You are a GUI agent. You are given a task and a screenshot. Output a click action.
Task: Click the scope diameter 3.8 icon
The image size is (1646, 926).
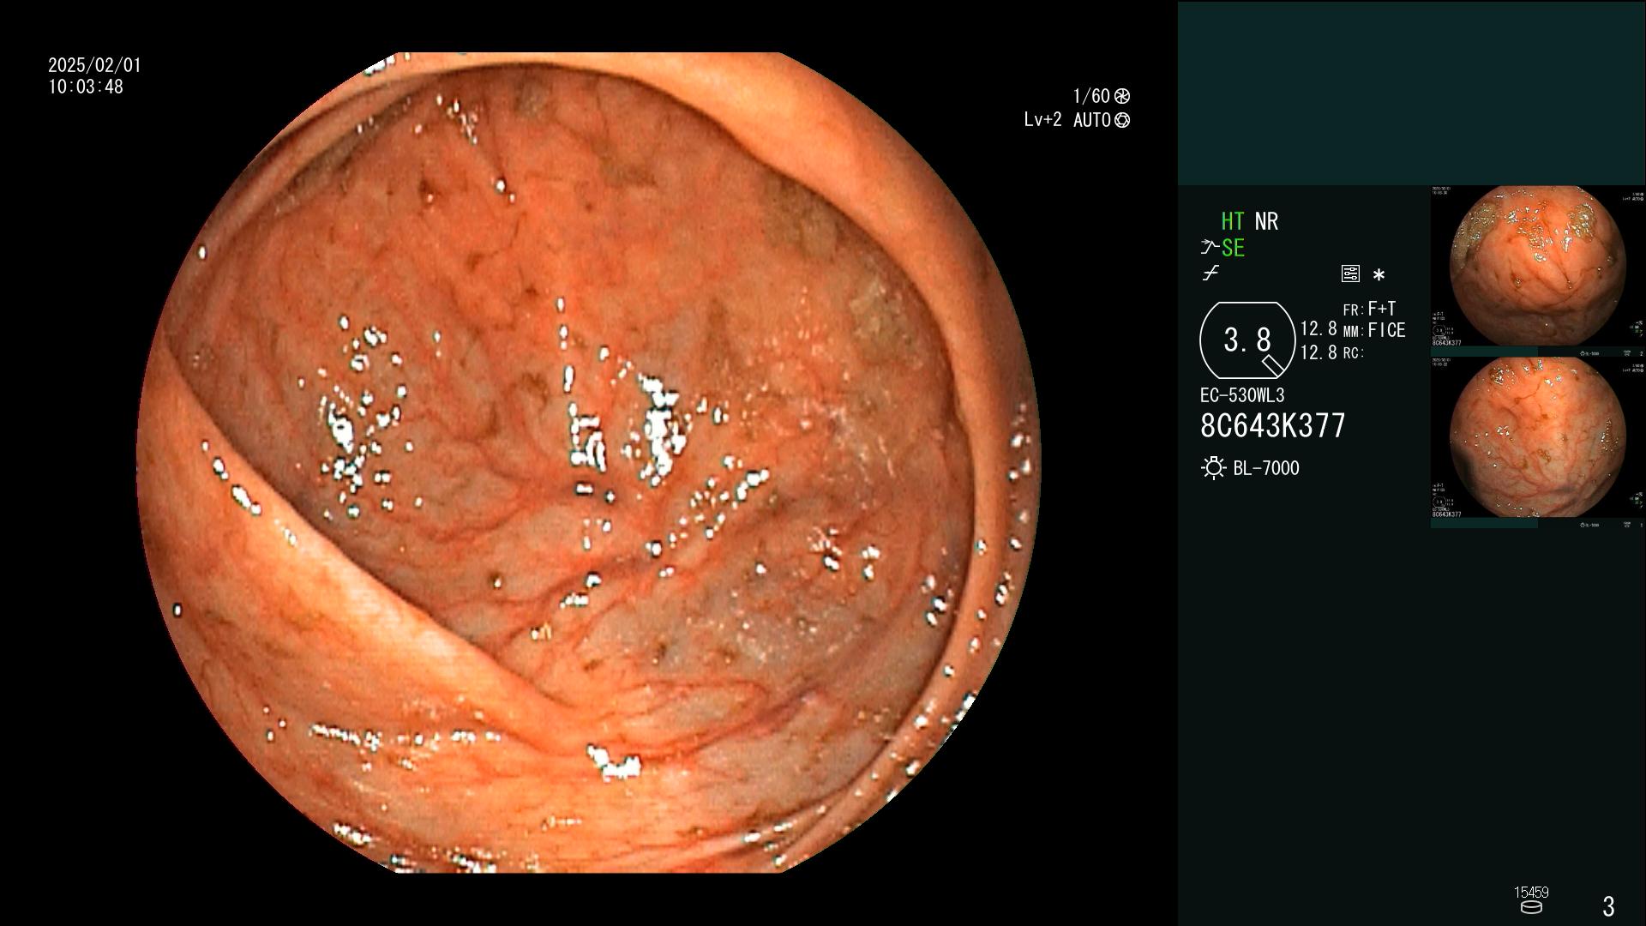[1247, 340]
